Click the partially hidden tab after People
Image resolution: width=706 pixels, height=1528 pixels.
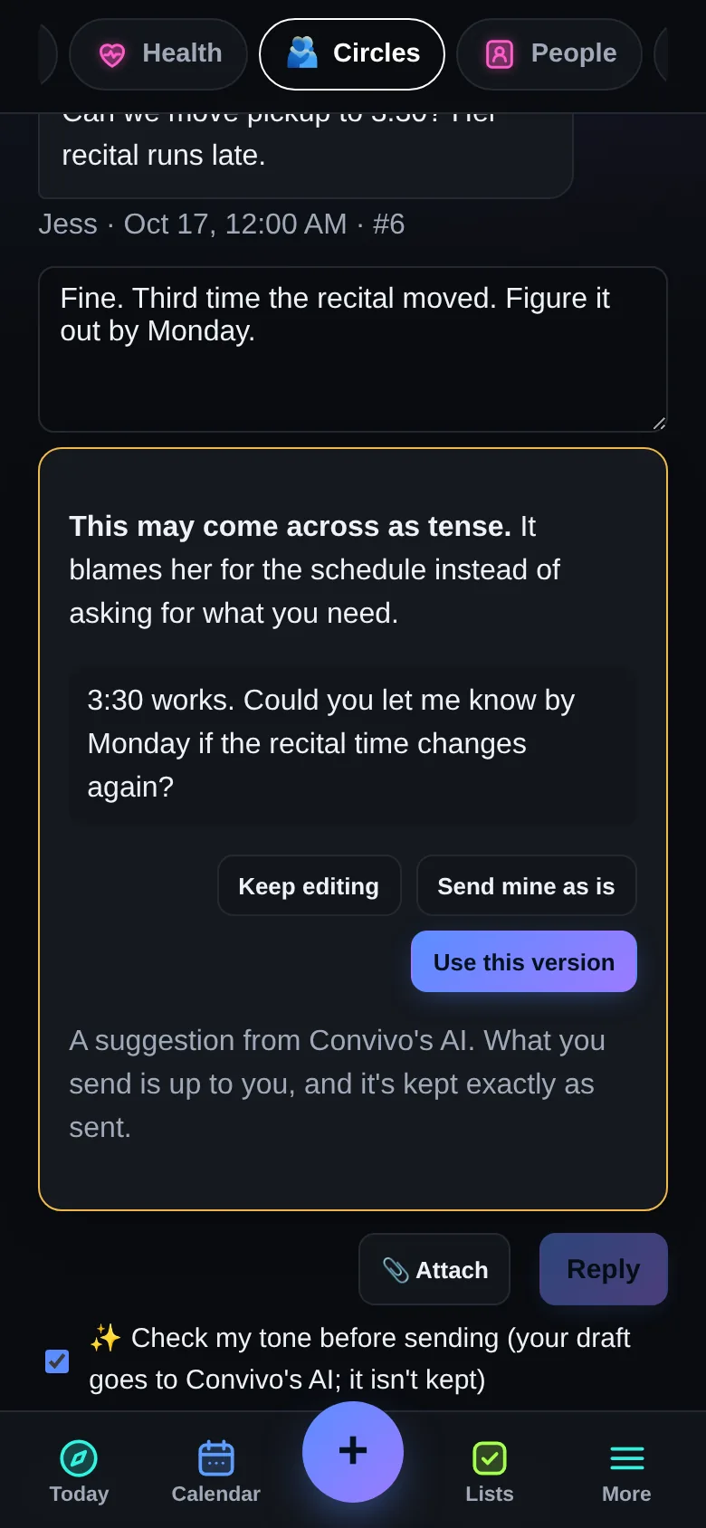[661, 54]
